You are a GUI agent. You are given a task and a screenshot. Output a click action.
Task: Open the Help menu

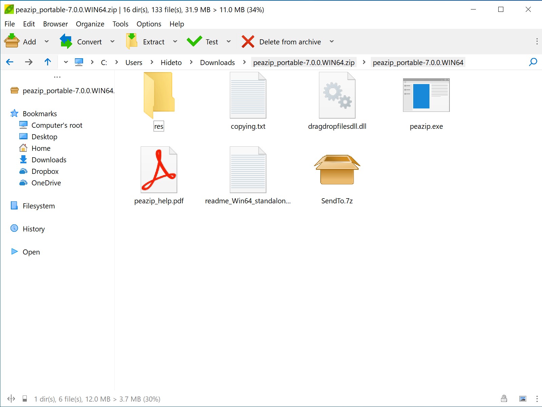coord(177,24)
